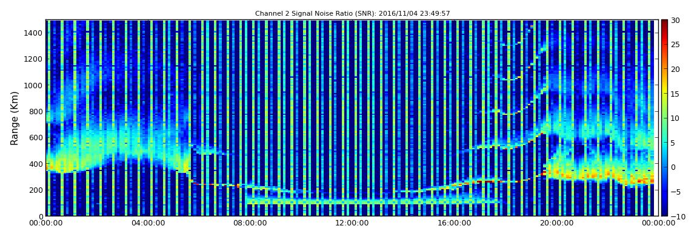Click the 1000 range tick label
Image resolution: width=697 pixels, height=246 pixels.
pos(34,85)
